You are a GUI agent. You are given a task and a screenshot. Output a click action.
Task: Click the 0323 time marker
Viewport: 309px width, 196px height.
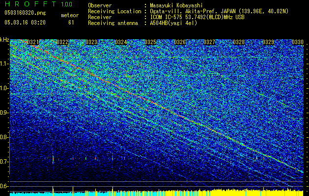click(92, 42)
